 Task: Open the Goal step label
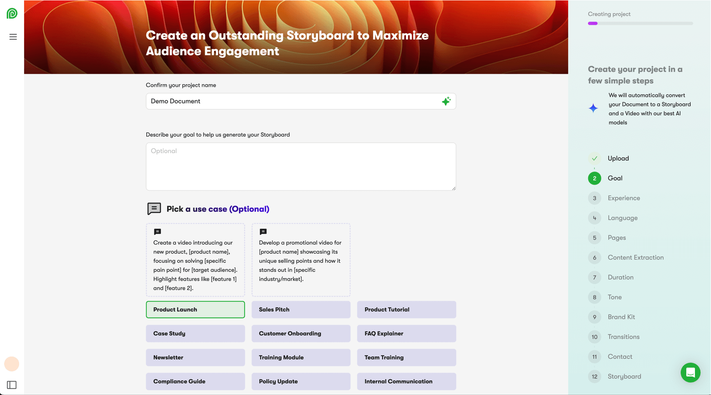pos(615,178)
